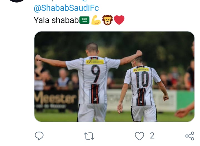Click the red heart emoji in the text
200x146 pixels.
[x=119, y=20]
